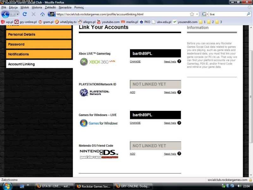Switch to GTA IV i LIVE taskbar window

click(x=54, y=186)
